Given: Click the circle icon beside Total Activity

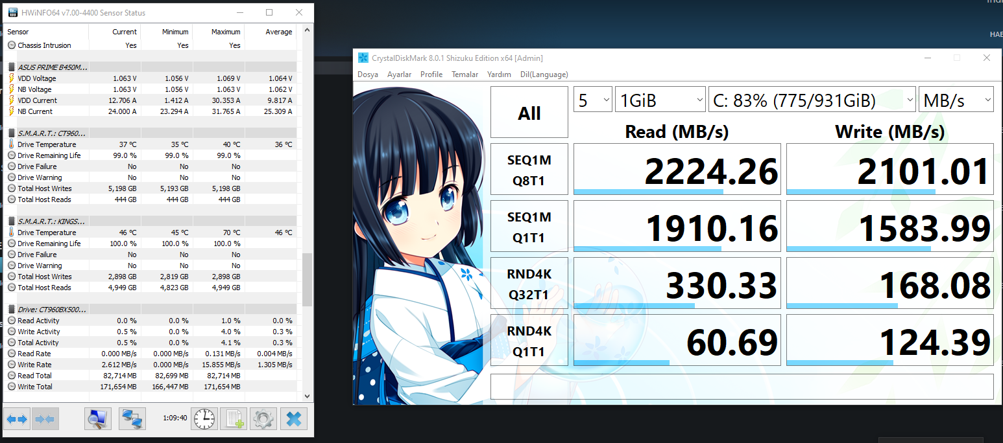Looking at the screenshot, I should [x=12, y=343].
